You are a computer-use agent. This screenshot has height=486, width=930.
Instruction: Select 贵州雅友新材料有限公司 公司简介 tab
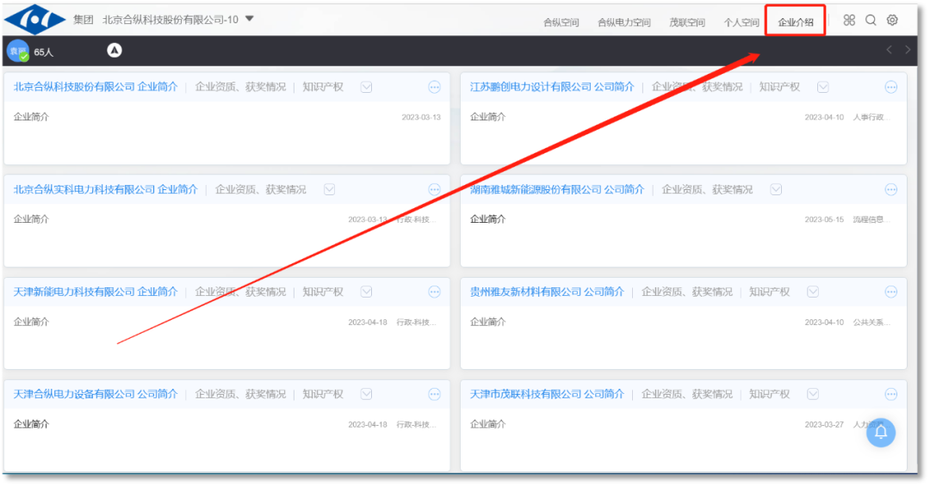[547, 292]
